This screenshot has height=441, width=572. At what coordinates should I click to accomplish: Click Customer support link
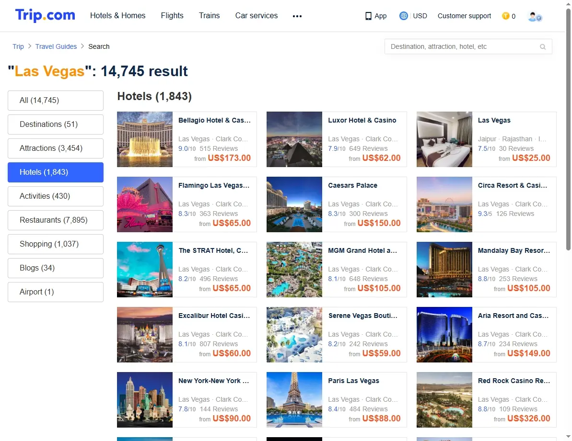click(x=465, y=16)
